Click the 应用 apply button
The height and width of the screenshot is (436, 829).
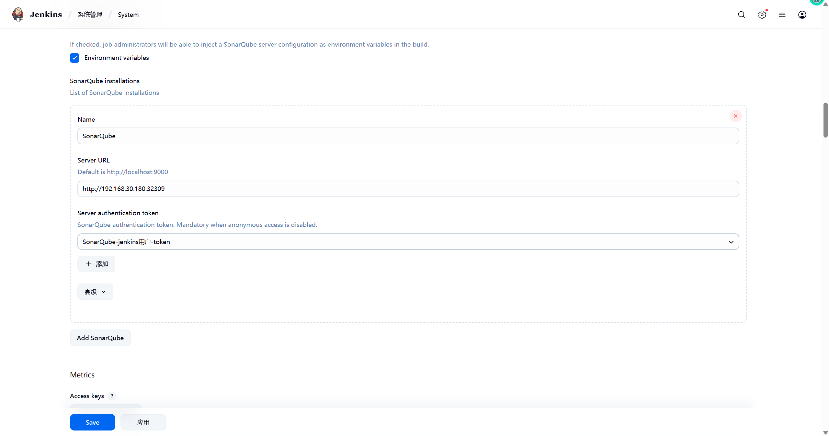pyautogui.click(x=143, y=422)
